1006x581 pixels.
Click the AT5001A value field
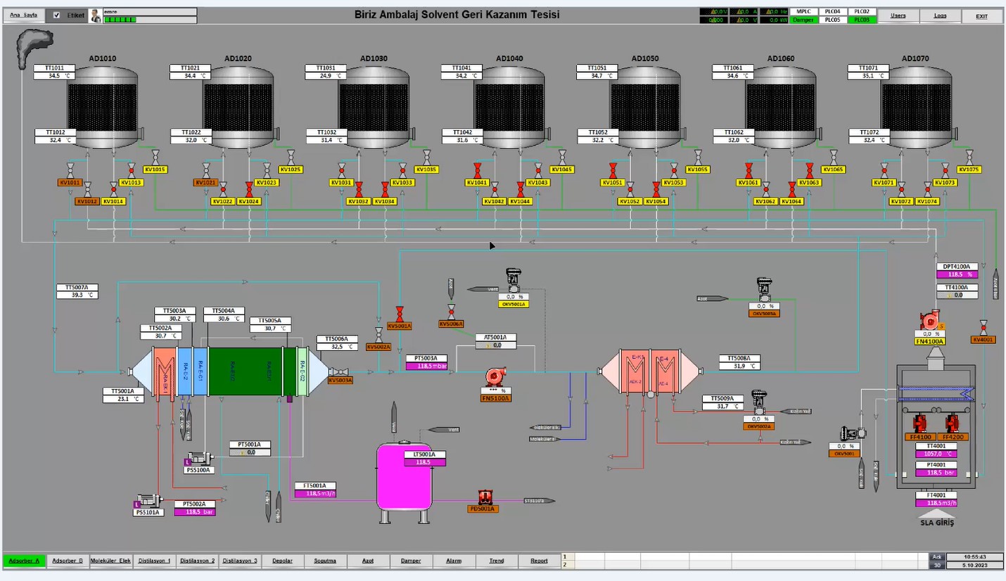click(x=495, y=345)
